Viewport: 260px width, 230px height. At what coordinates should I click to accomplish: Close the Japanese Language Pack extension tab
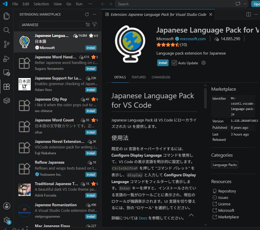click(211, 14)
